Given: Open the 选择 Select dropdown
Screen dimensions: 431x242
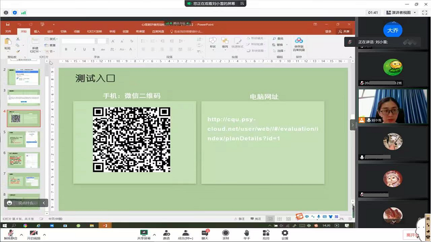Looking at the screenshot, I should point(279,51).
